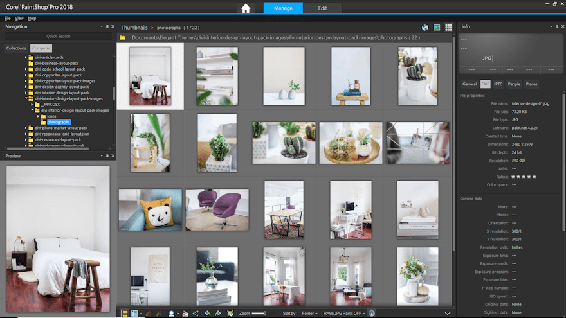This screenshot has height=318, width=566.
Task: Switch to Map mode globe icon
Action: 425,28
